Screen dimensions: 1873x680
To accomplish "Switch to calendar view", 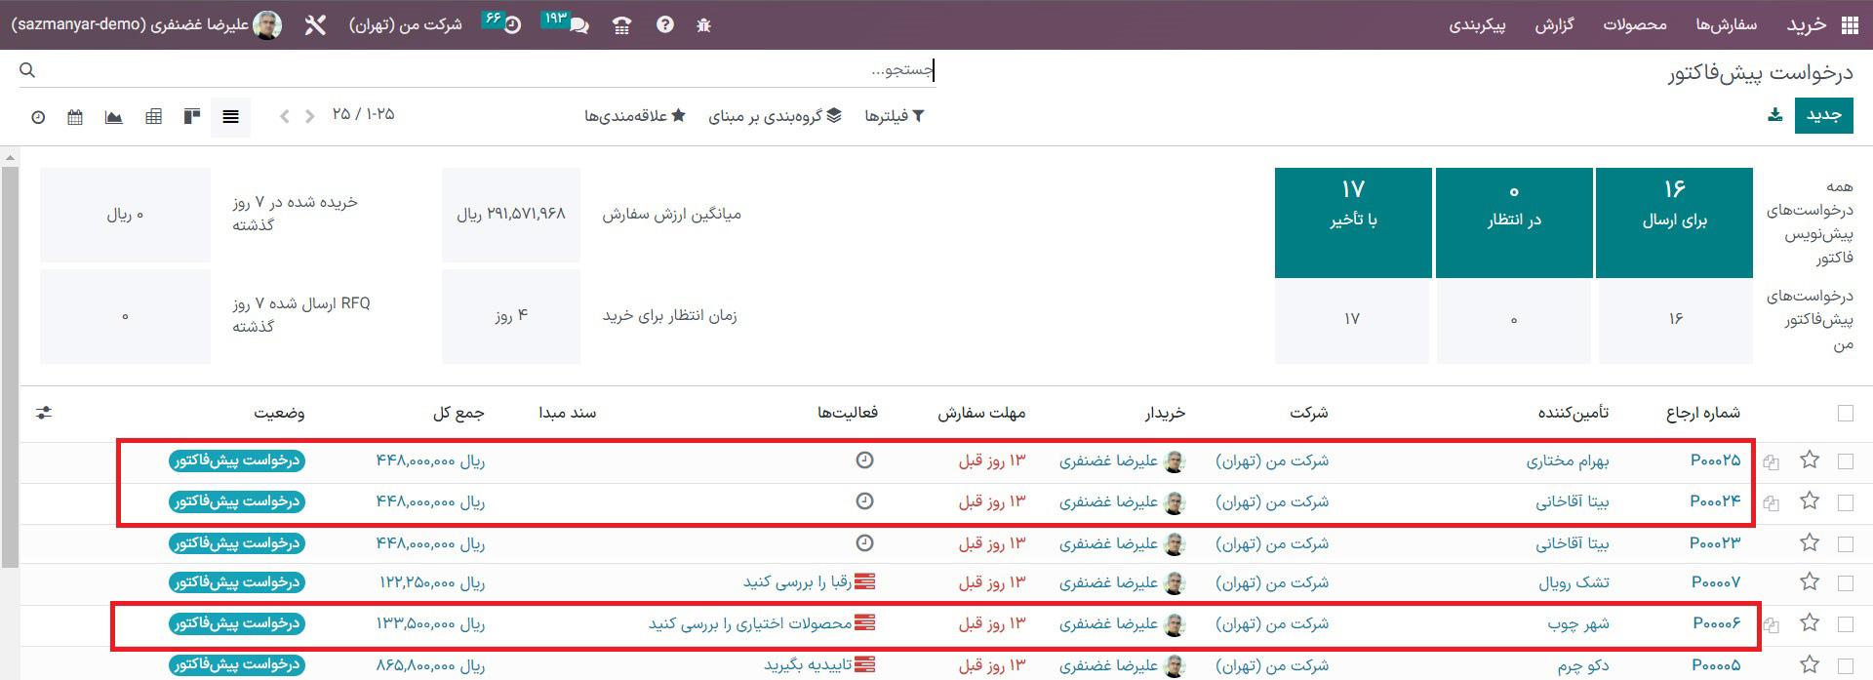I will [x=75, y=117].
